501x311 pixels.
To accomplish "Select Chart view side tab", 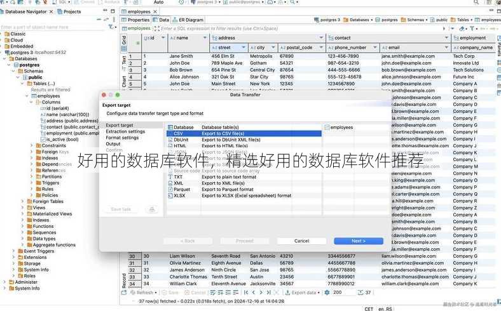I will (x=124, y=81).
